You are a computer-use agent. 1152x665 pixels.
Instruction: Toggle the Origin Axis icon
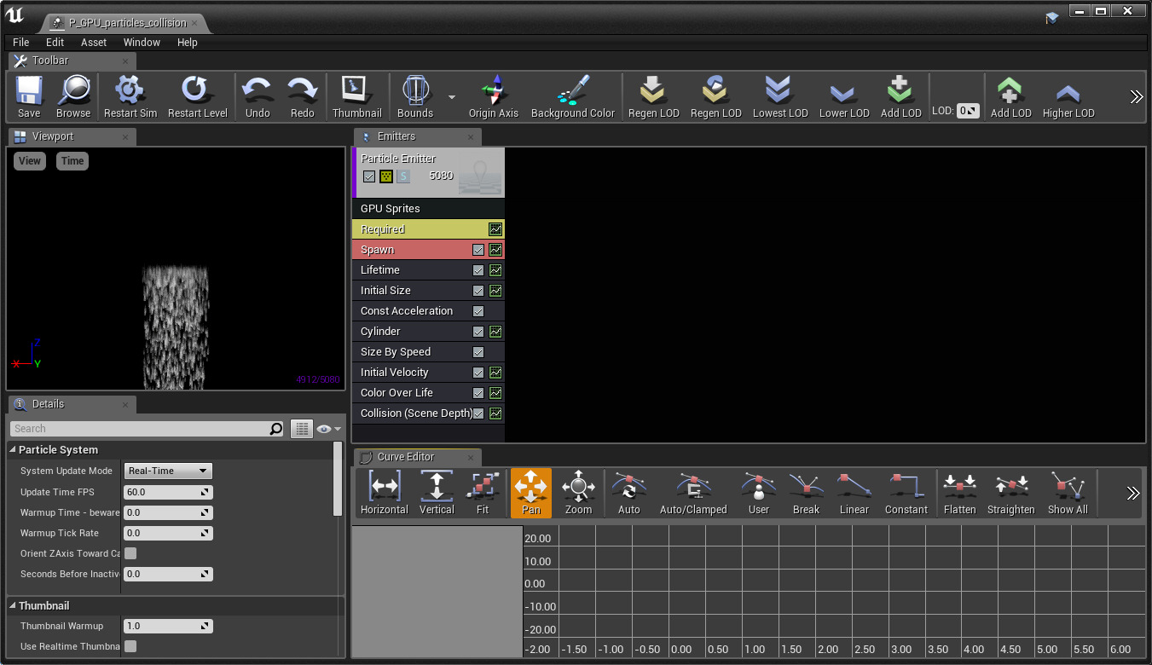pyautogui.click(x=493, y=91)
